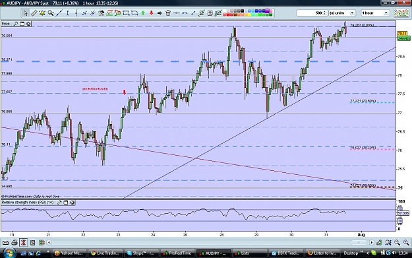The height and width of the screenshot is (258, 412).
Task: Select the cursor pointer tool
Action: click(25, 13)
